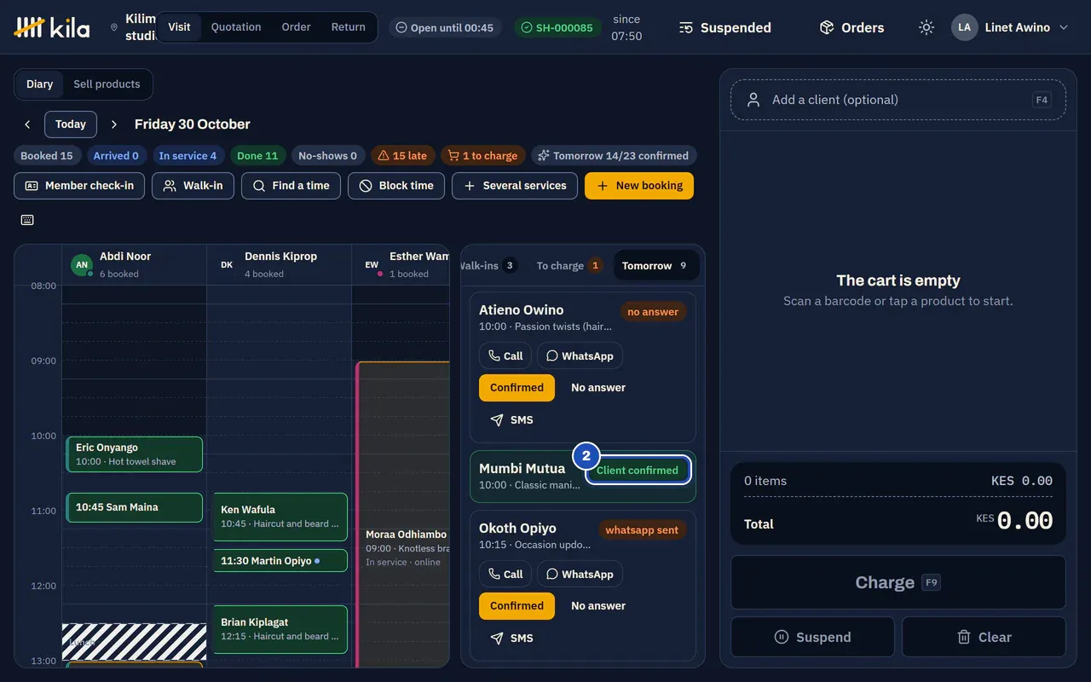
Task: Switch to Return mode
Action: (x=348, y=27)
